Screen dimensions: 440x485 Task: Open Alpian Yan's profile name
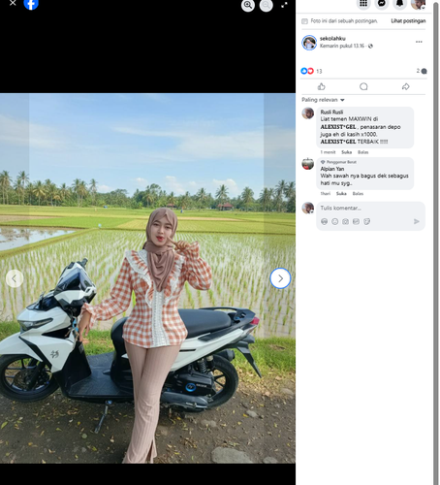332,169
